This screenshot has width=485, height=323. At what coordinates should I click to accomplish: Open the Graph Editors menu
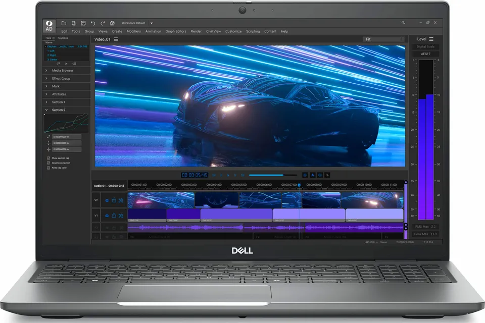click(x=176, y=31)
